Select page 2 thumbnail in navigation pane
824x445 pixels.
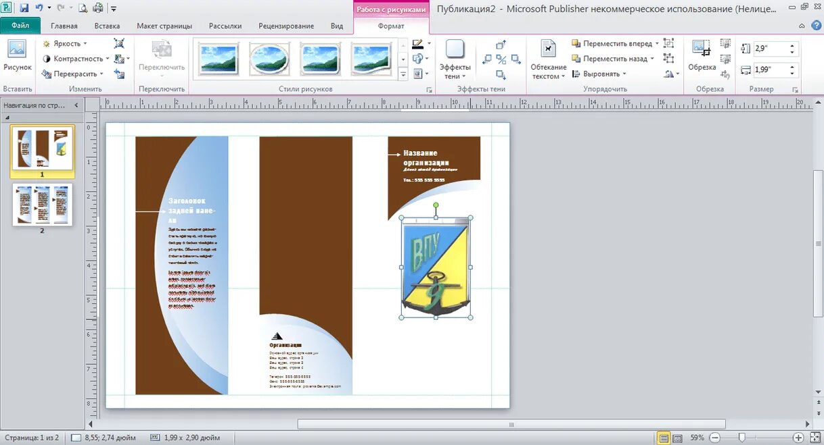tap(43, 205)
